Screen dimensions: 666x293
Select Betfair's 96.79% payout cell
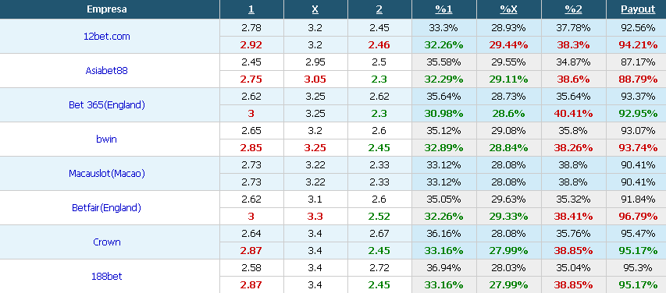(x=638, y=217)
